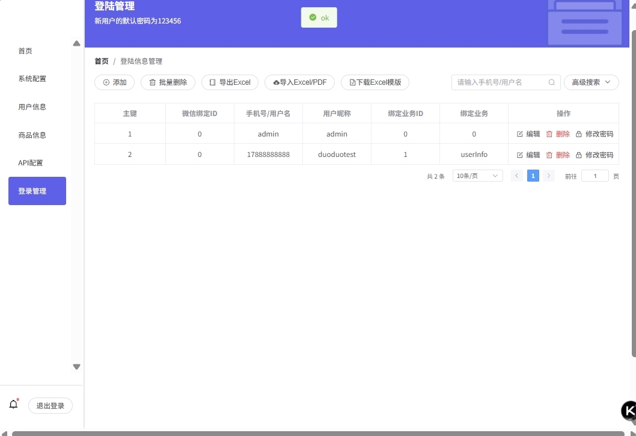The width and height of the screenshot is (636, 436).
Task: Open API配置 in the sidebar
Action: click(x=31, y=163)
